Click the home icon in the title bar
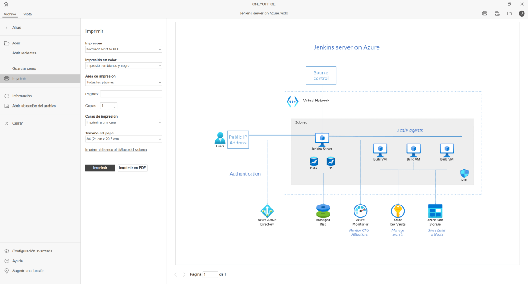 tap(6, 4)
